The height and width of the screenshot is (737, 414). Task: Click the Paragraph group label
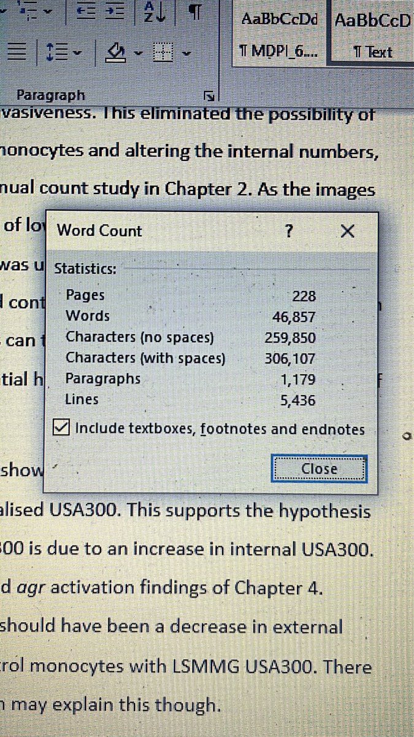point(51,95)
